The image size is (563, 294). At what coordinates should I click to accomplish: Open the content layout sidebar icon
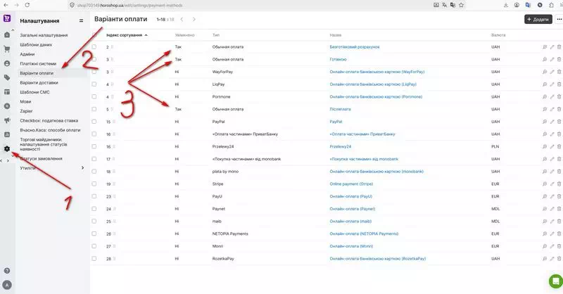(7, 92)
